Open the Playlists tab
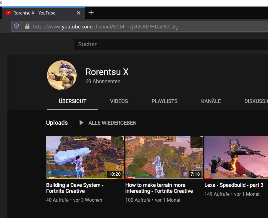Screen dimensions: 268x218 point(164,101)
